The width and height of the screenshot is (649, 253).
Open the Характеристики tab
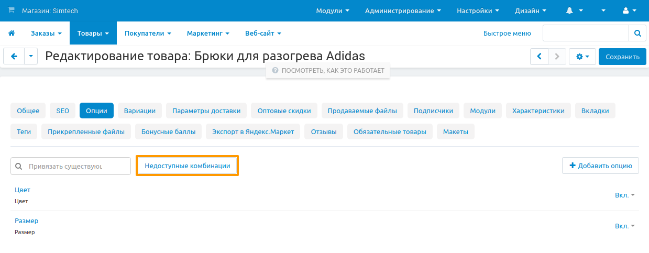click(x=538, y=111)
